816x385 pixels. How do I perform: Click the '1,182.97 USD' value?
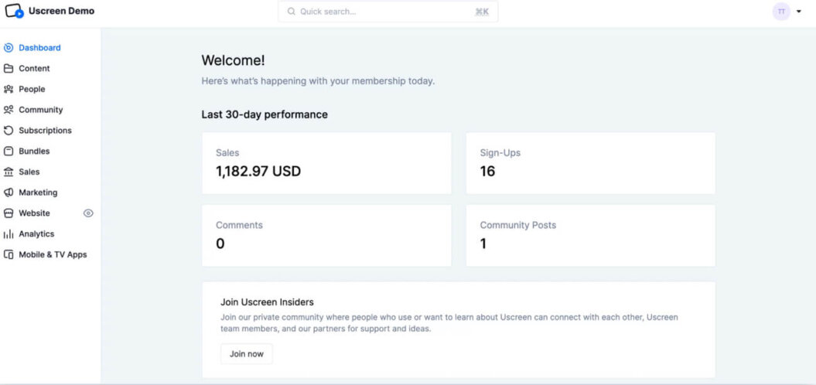click(258, 171)
